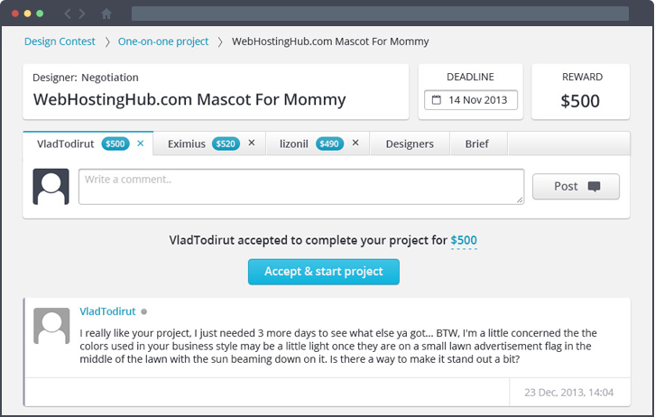
Task: Open the Design Contest breadcrumb link
Action: [x=60, y=42]
